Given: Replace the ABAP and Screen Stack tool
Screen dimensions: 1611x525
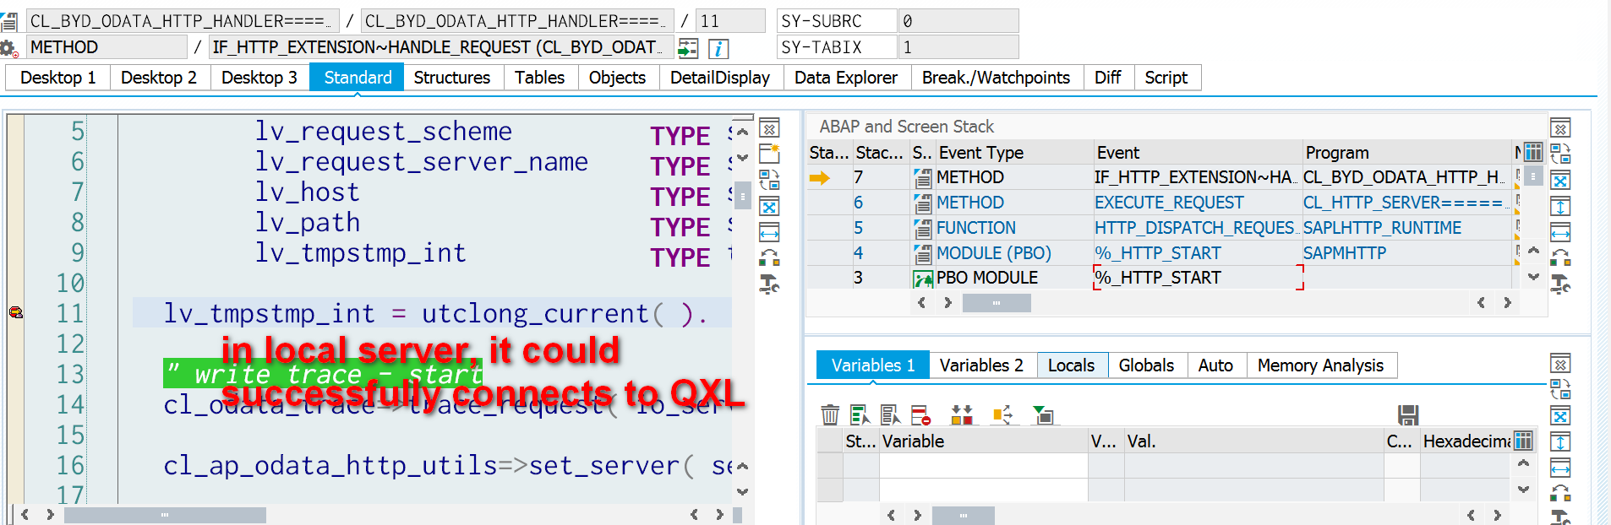Looking at the screenshot, I should [1560, 257].
